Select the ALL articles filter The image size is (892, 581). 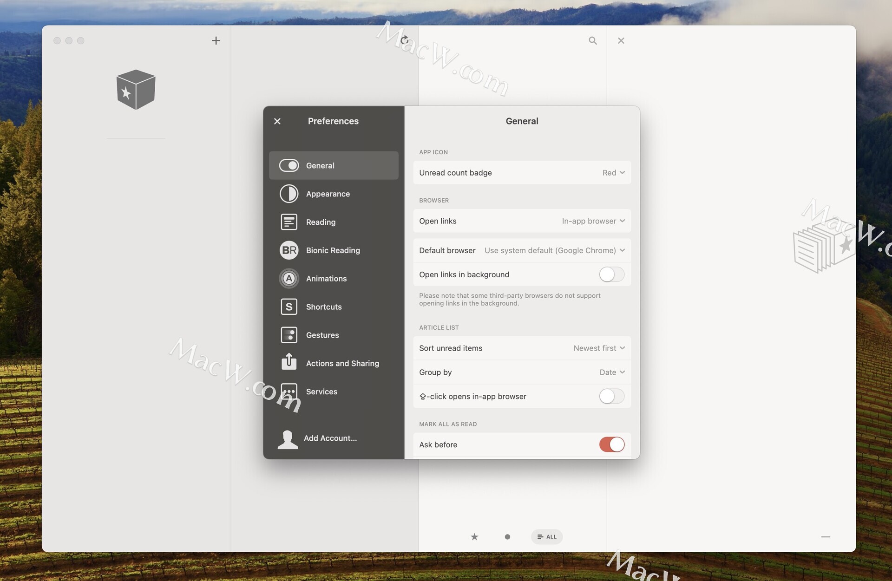click(x=547, y=537)
